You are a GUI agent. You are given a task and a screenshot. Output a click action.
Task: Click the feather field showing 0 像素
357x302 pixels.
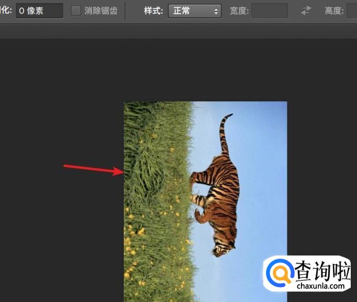39,10
